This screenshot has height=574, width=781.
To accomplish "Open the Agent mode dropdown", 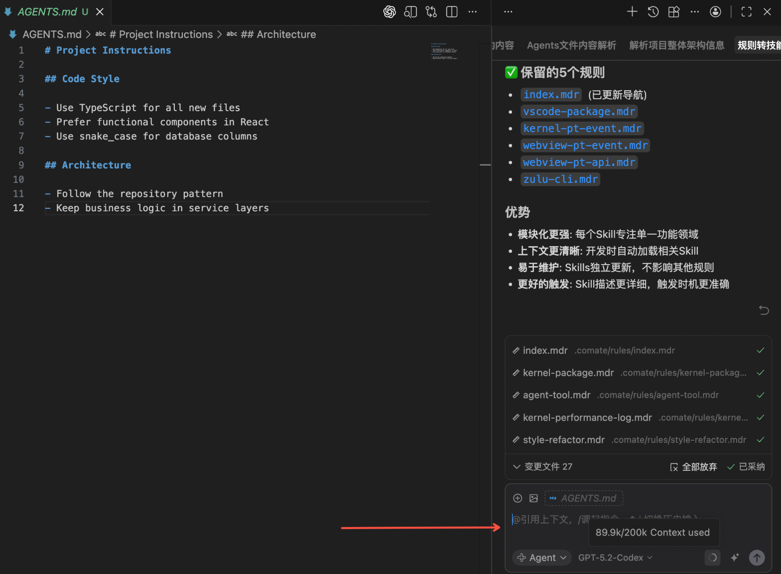I will pos(542,558).
